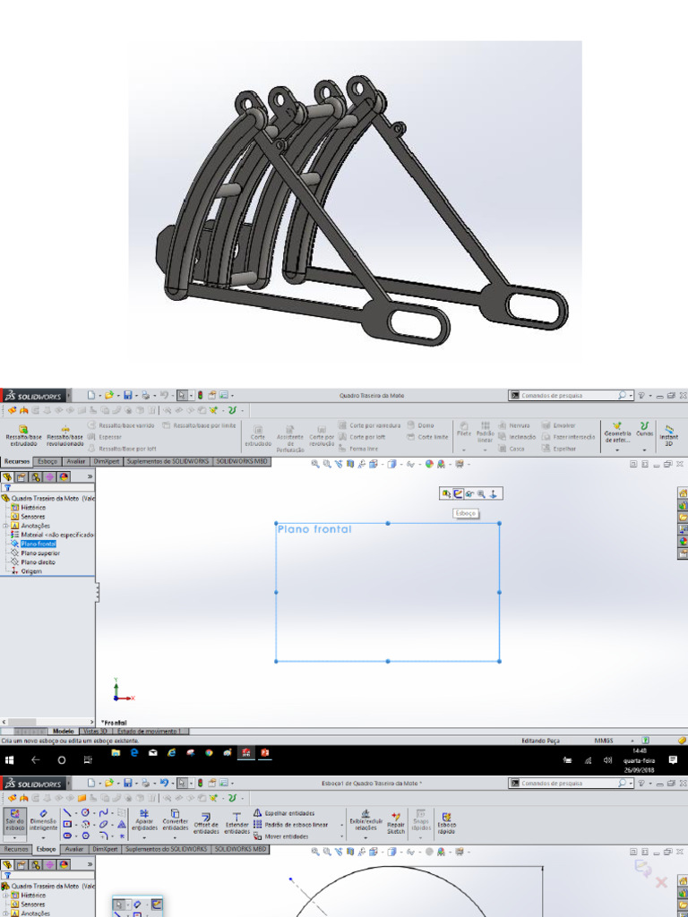Open Action Center notification icon on taskbar
The image size is (688, 917).
coord(673,759)
